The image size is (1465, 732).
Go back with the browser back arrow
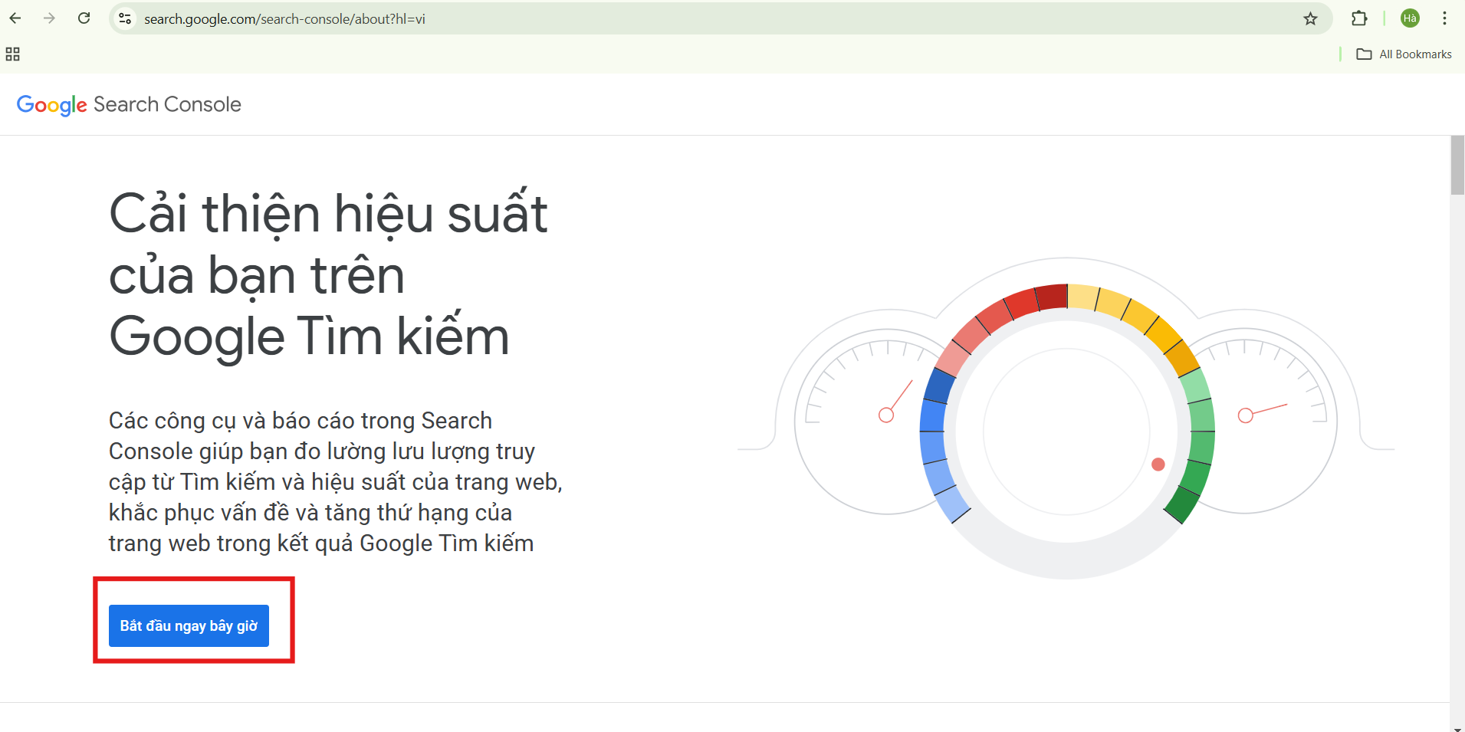point(15,18)
